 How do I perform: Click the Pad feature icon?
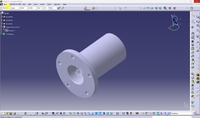[x=193, y=34]
